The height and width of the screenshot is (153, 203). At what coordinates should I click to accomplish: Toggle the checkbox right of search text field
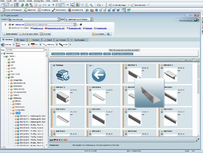(78, 24)
